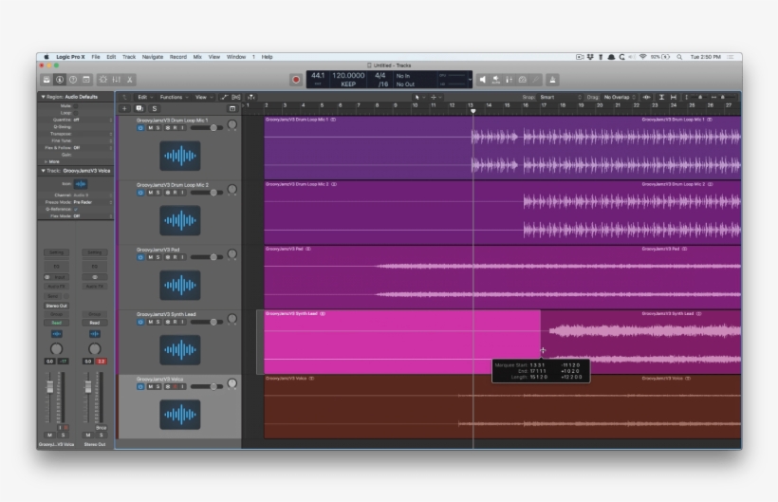The width and height of the screenshot is (778, 502).
Task: Expand the More disclosure in Region inspector
Action: pyautogui.click(x=46, y=161)
